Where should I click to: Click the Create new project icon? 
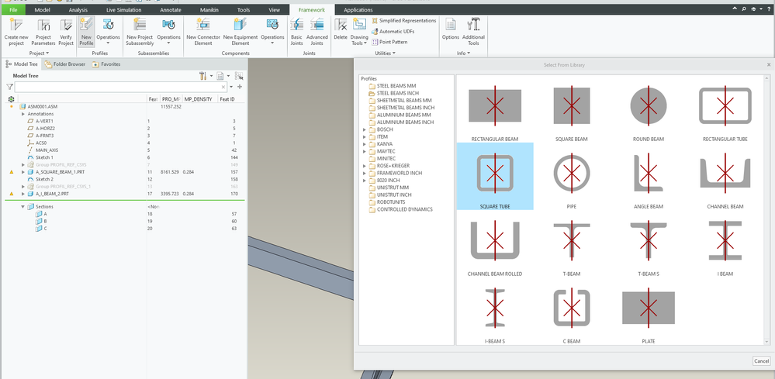pos(16,26)
